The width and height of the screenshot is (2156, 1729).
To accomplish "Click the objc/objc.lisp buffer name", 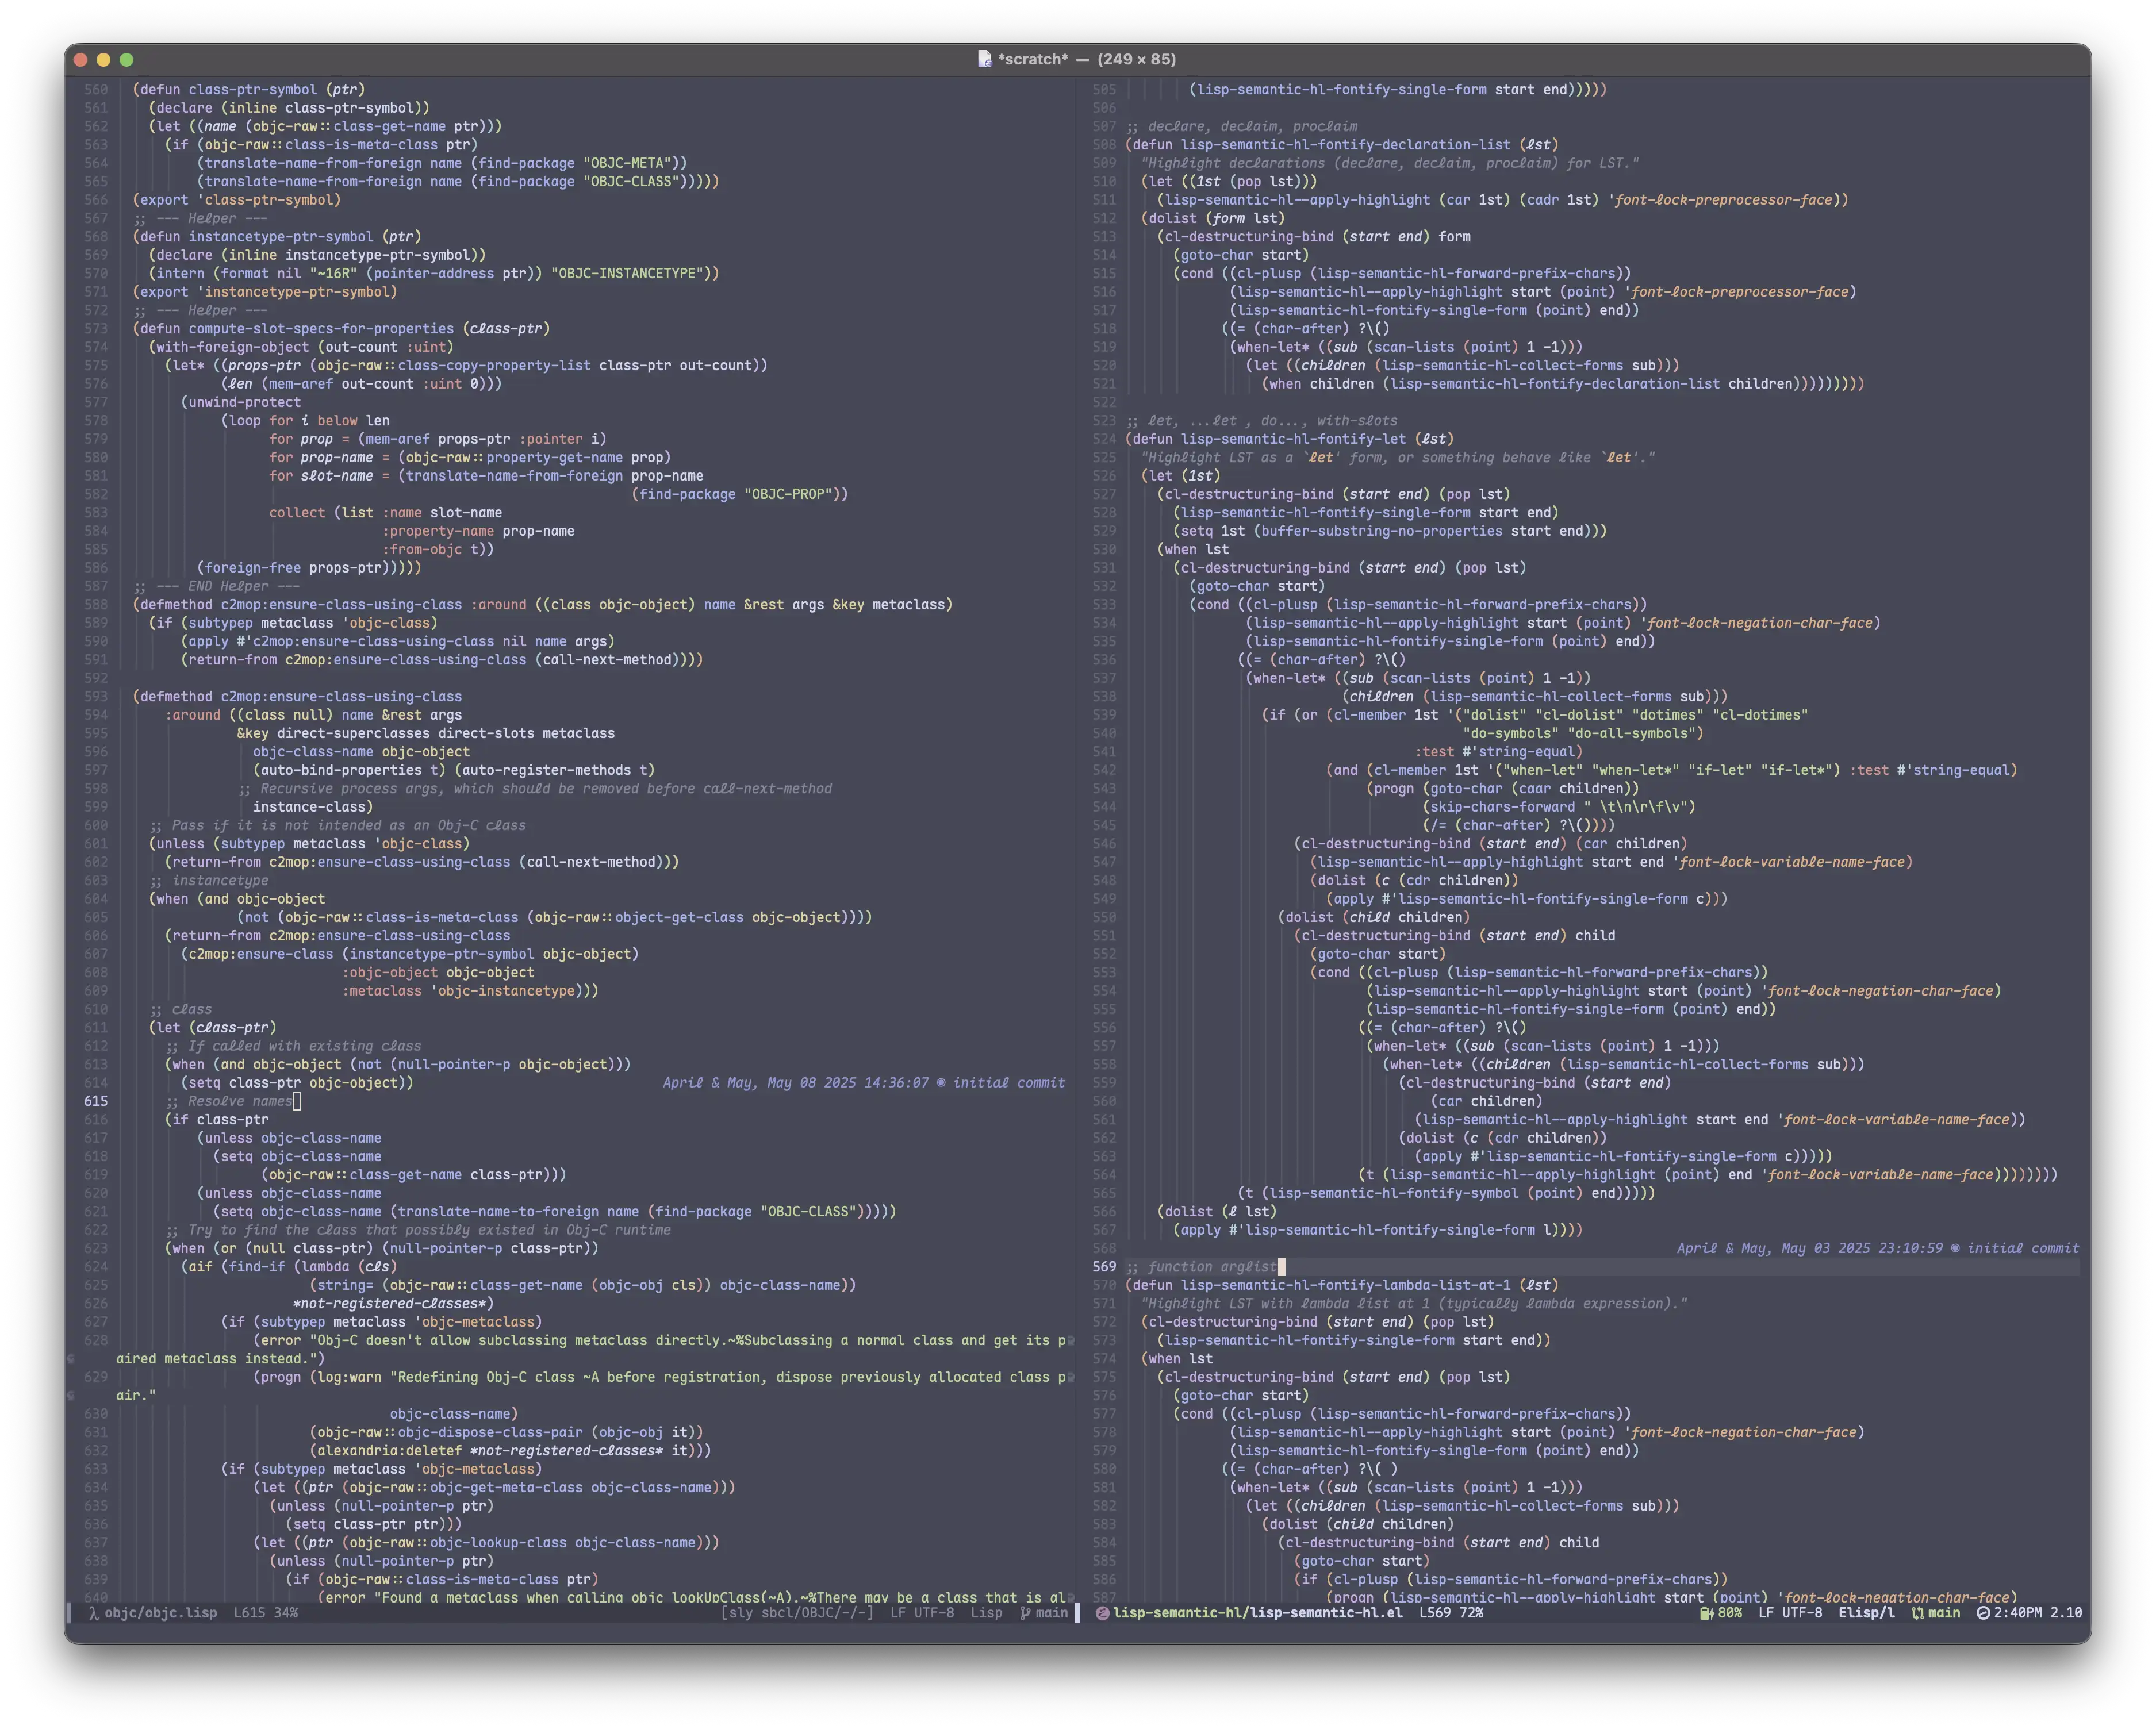I will tap(160, 1613).
